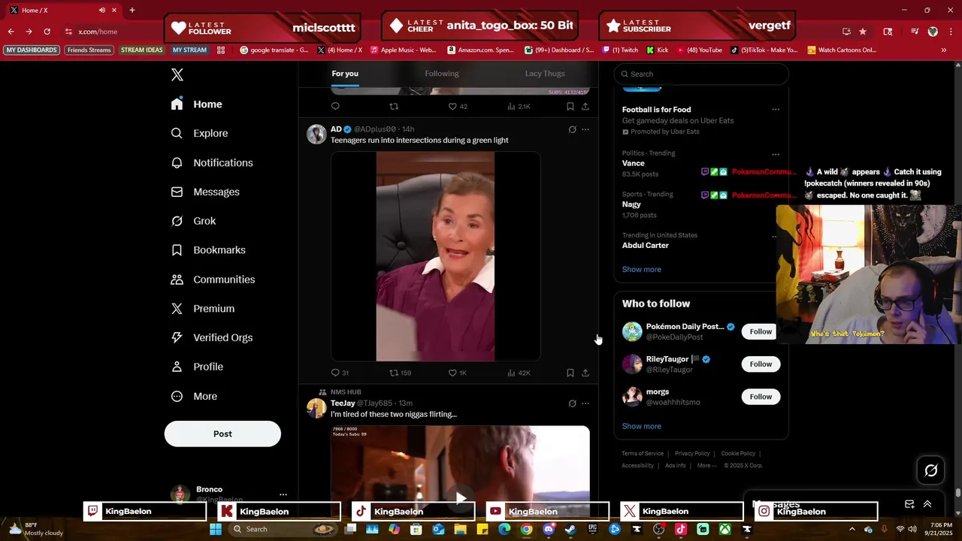Open the MY DASHBOARDS bookmark folder
The image size is (962, 541).
tap(32, 50)
